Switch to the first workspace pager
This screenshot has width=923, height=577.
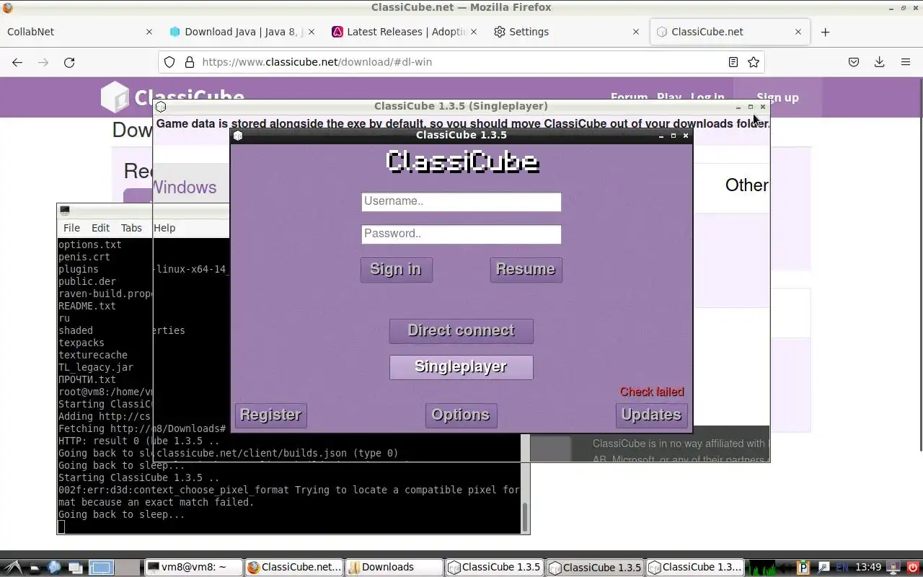tap(102, 567)
